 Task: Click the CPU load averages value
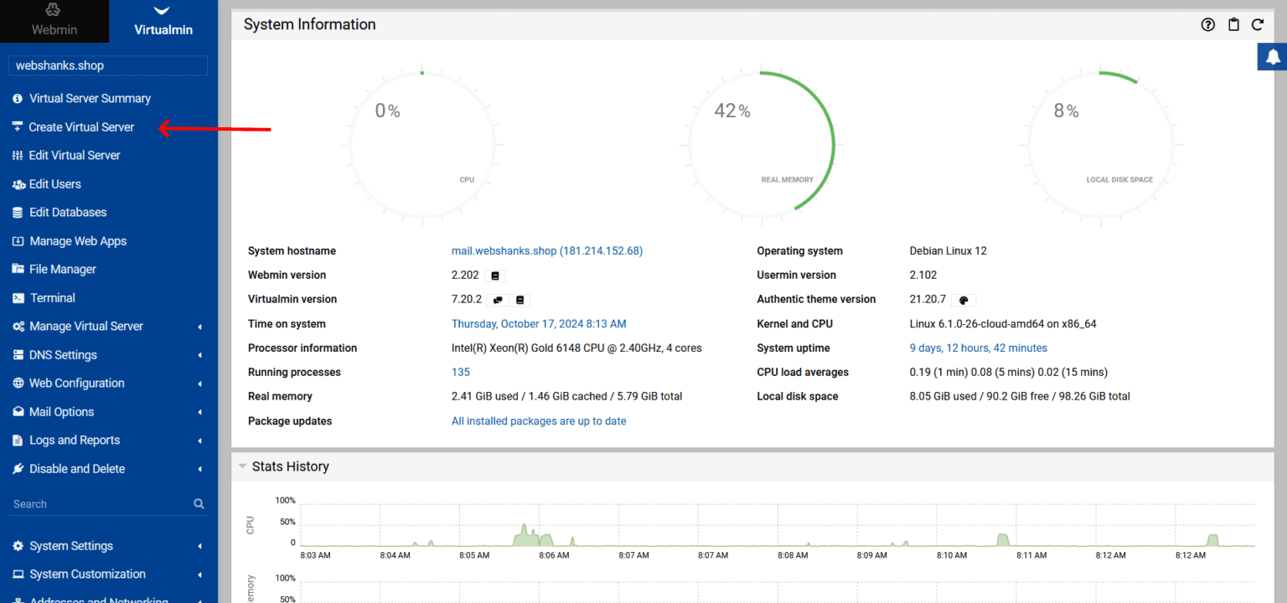click(1009, 372)
